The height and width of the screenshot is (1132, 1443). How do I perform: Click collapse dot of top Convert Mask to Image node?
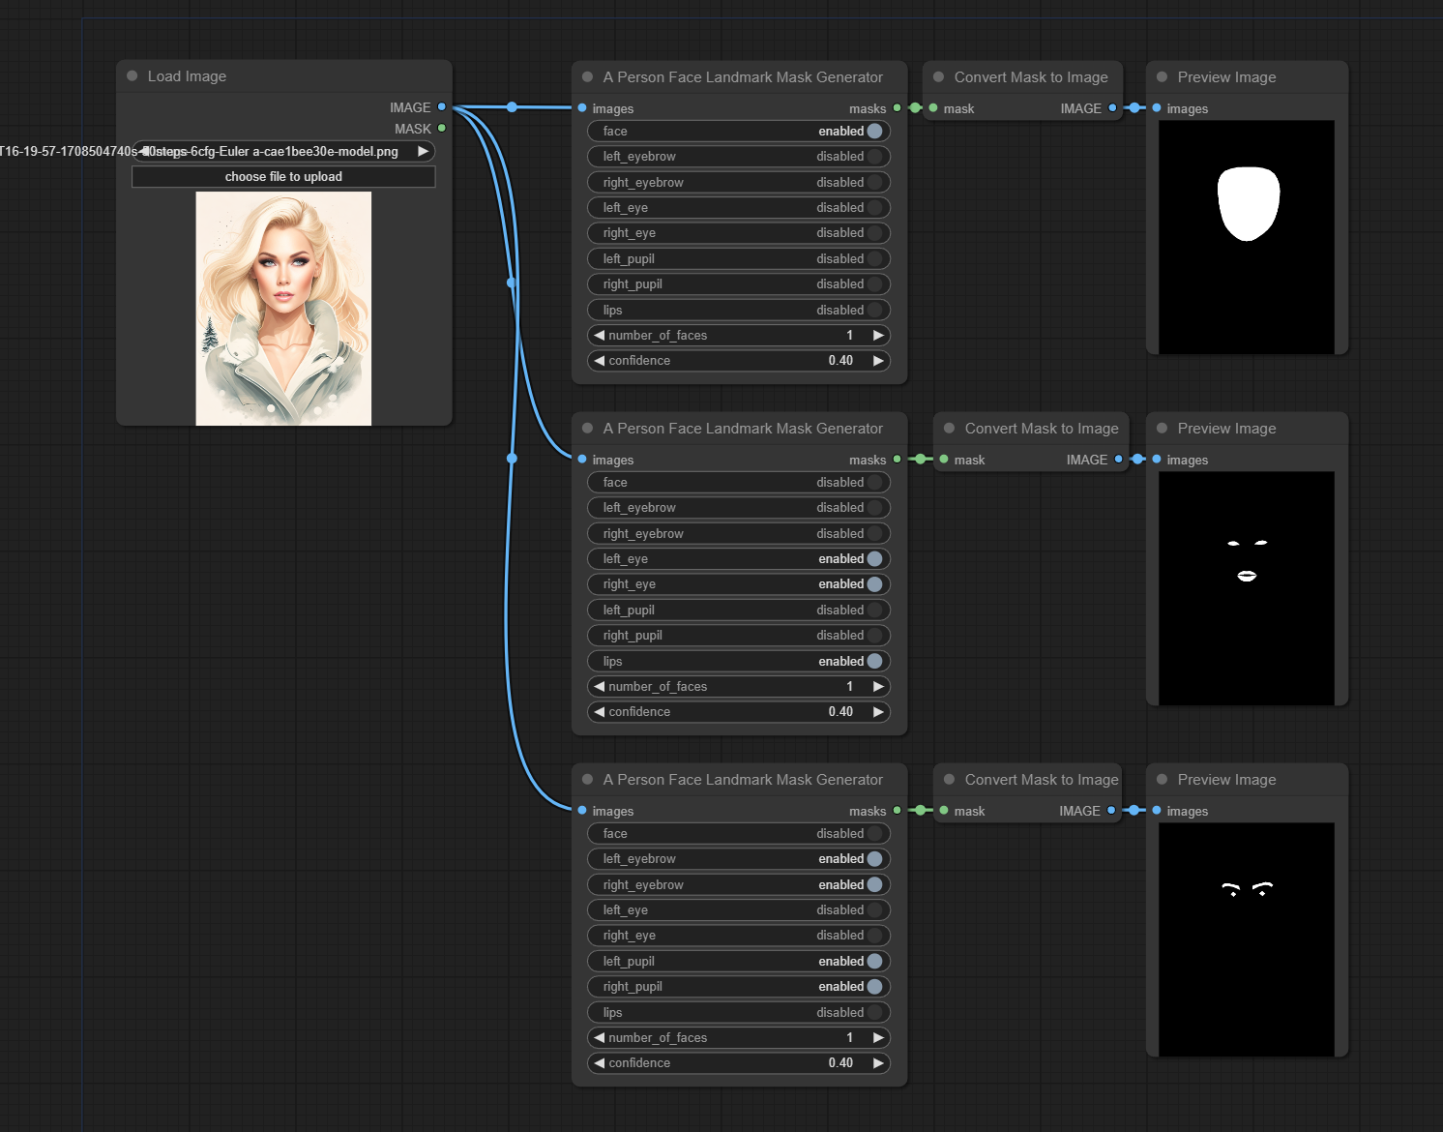pyautogui.click(x=938, y=77)
